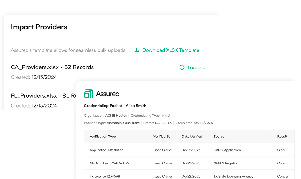Click the Completed: 06/23/2025 text
Viewport: 301px width, 179px height.
(x=194, y=123)
